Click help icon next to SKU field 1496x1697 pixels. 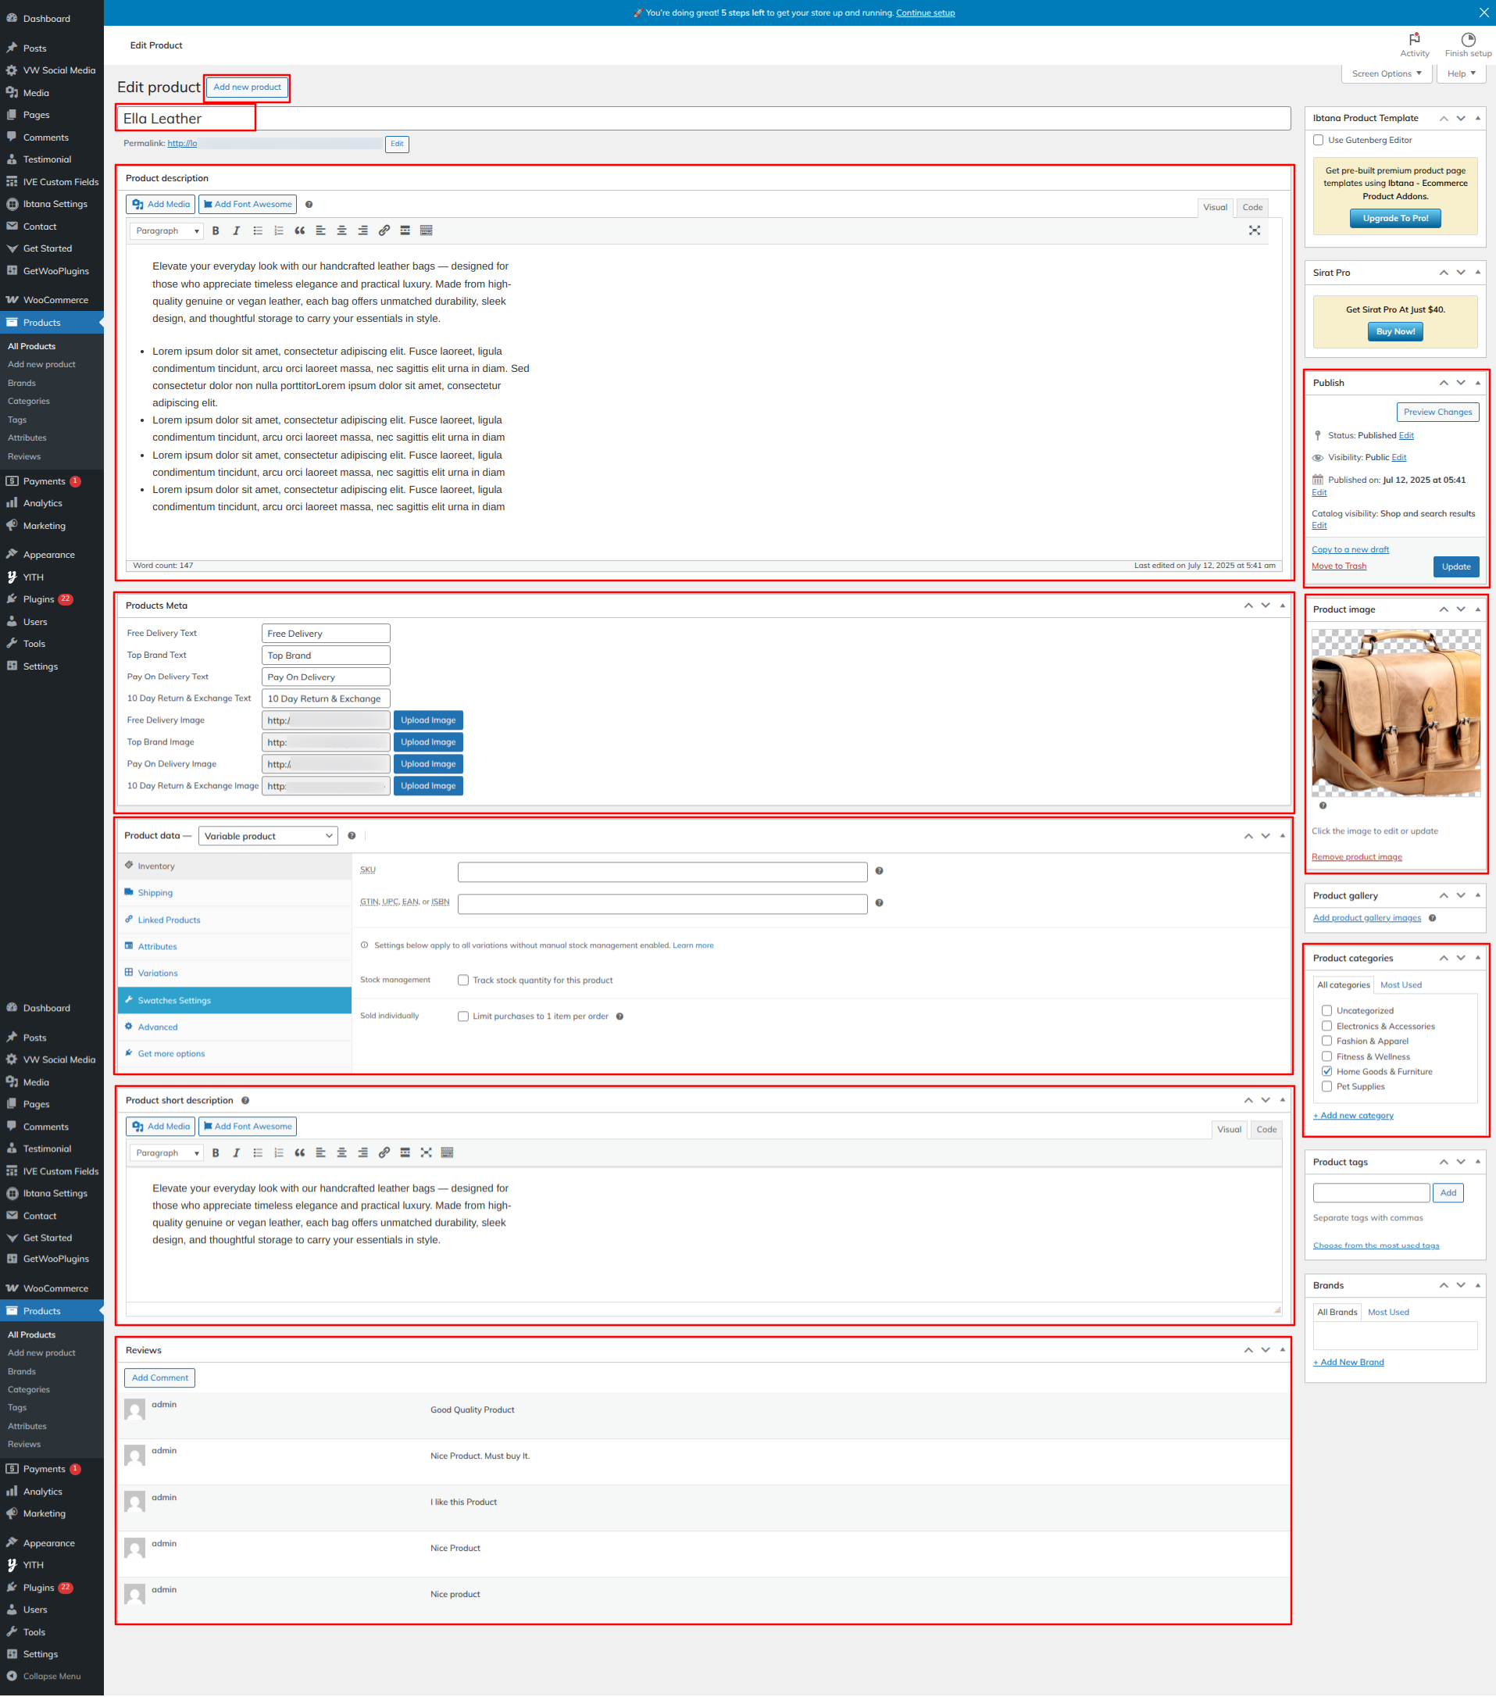click(879, 871)
